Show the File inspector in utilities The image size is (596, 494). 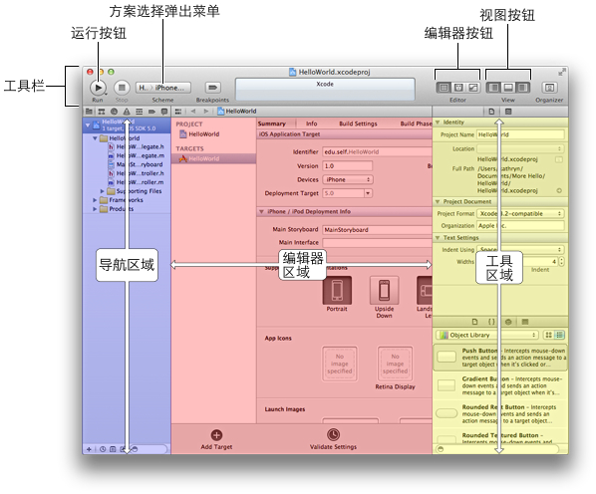coord(491,112)
